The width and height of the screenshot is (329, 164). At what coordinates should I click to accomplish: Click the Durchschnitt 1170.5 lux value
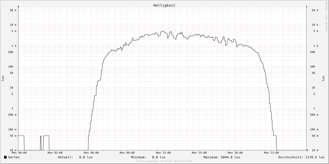point(314,157)
